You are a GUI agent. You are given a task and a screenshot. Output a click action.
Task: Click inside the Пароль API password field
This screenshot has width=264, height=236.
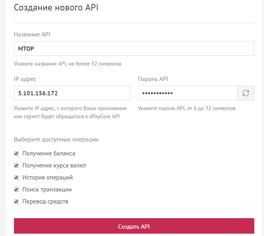[x=188, y=93]
